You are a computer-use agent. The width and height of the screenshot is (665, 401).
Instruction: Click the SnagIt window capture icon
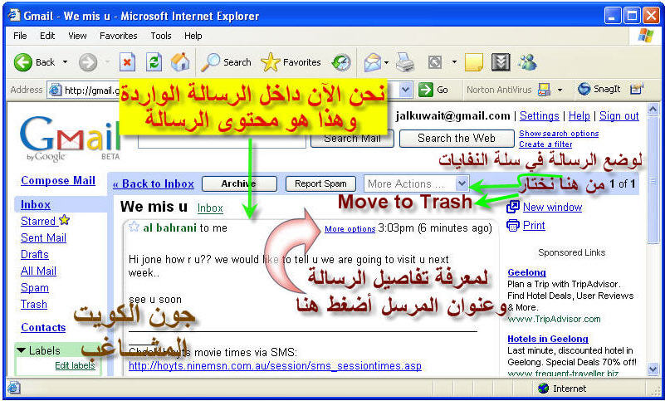click(637, 89)
